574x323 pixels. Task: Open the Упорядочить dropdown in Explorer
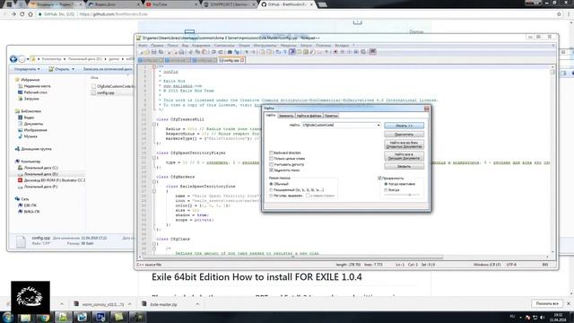[x=27, y=69]
